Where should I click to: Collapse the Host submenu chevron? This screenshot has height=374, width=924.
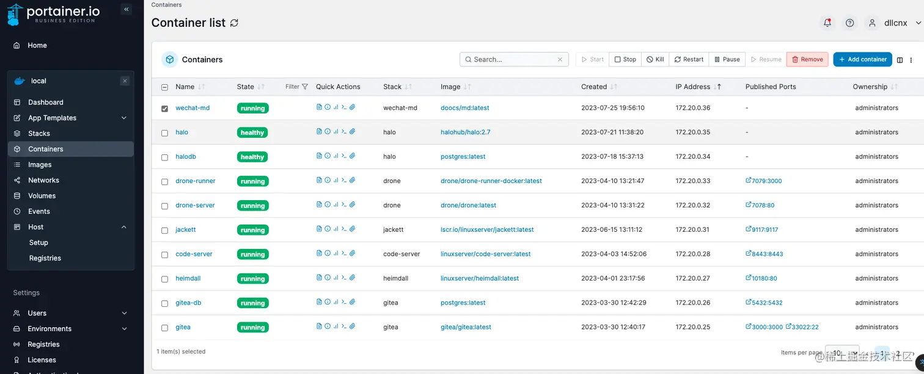point(124,227)
